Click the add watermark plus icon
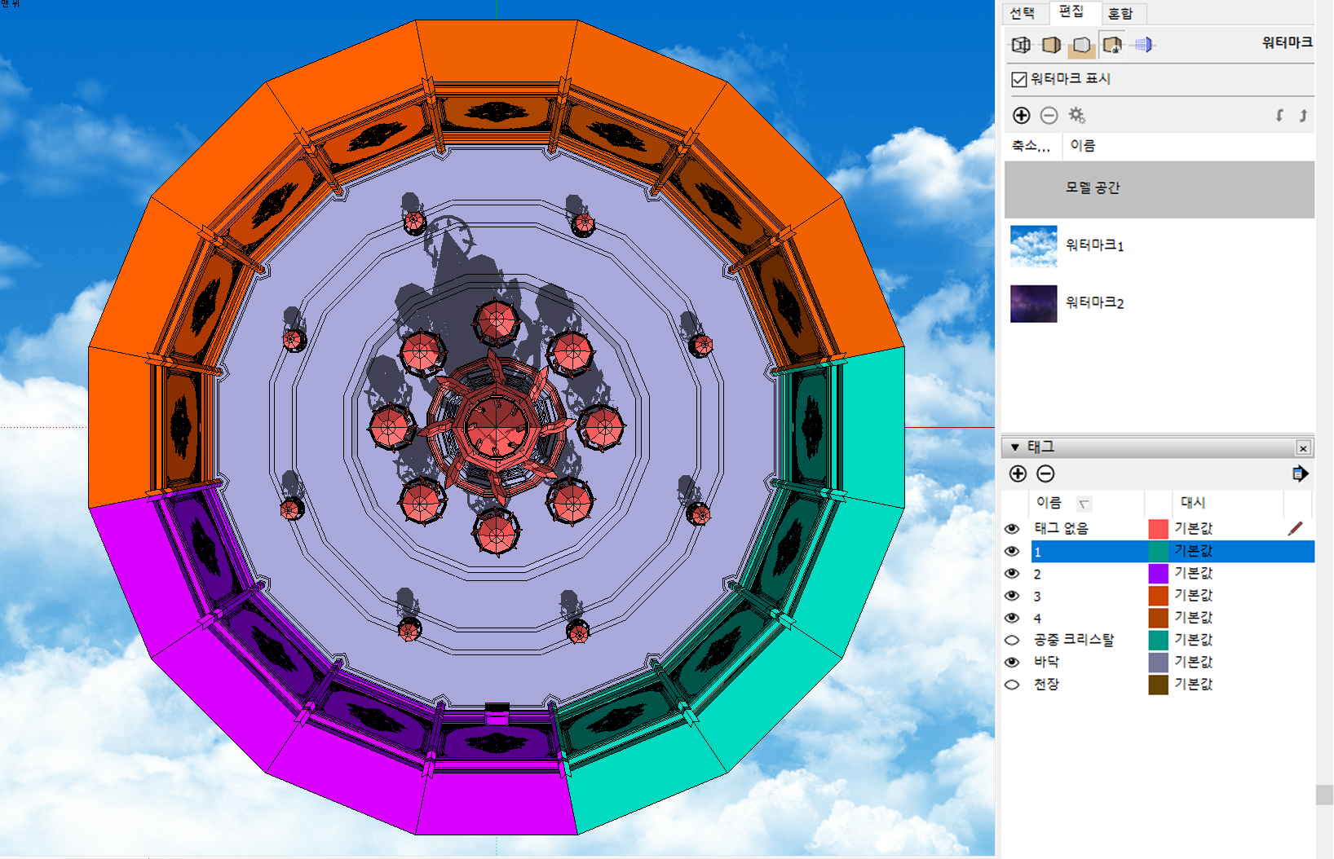The height and width of the screenshot is (859, 1334). click(1021, 116)
